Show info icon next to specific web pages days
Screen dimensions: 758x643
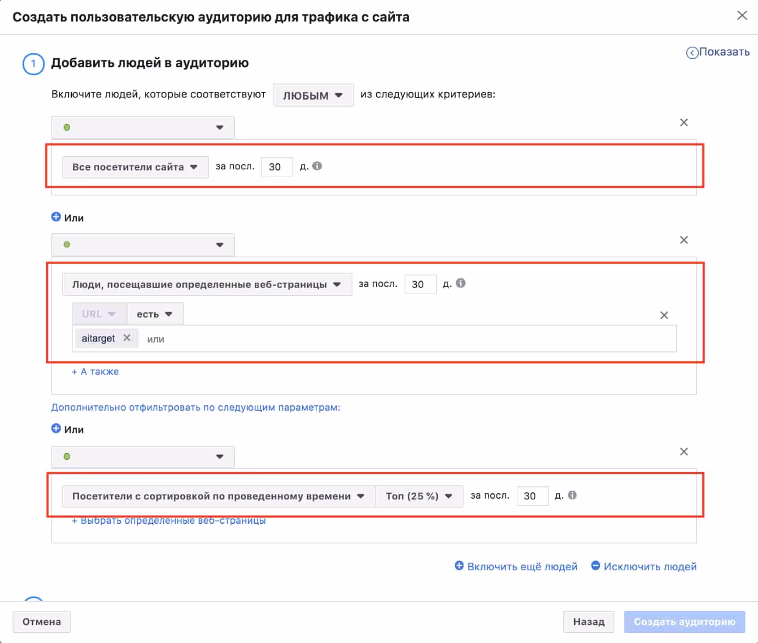tap(461, 283)
